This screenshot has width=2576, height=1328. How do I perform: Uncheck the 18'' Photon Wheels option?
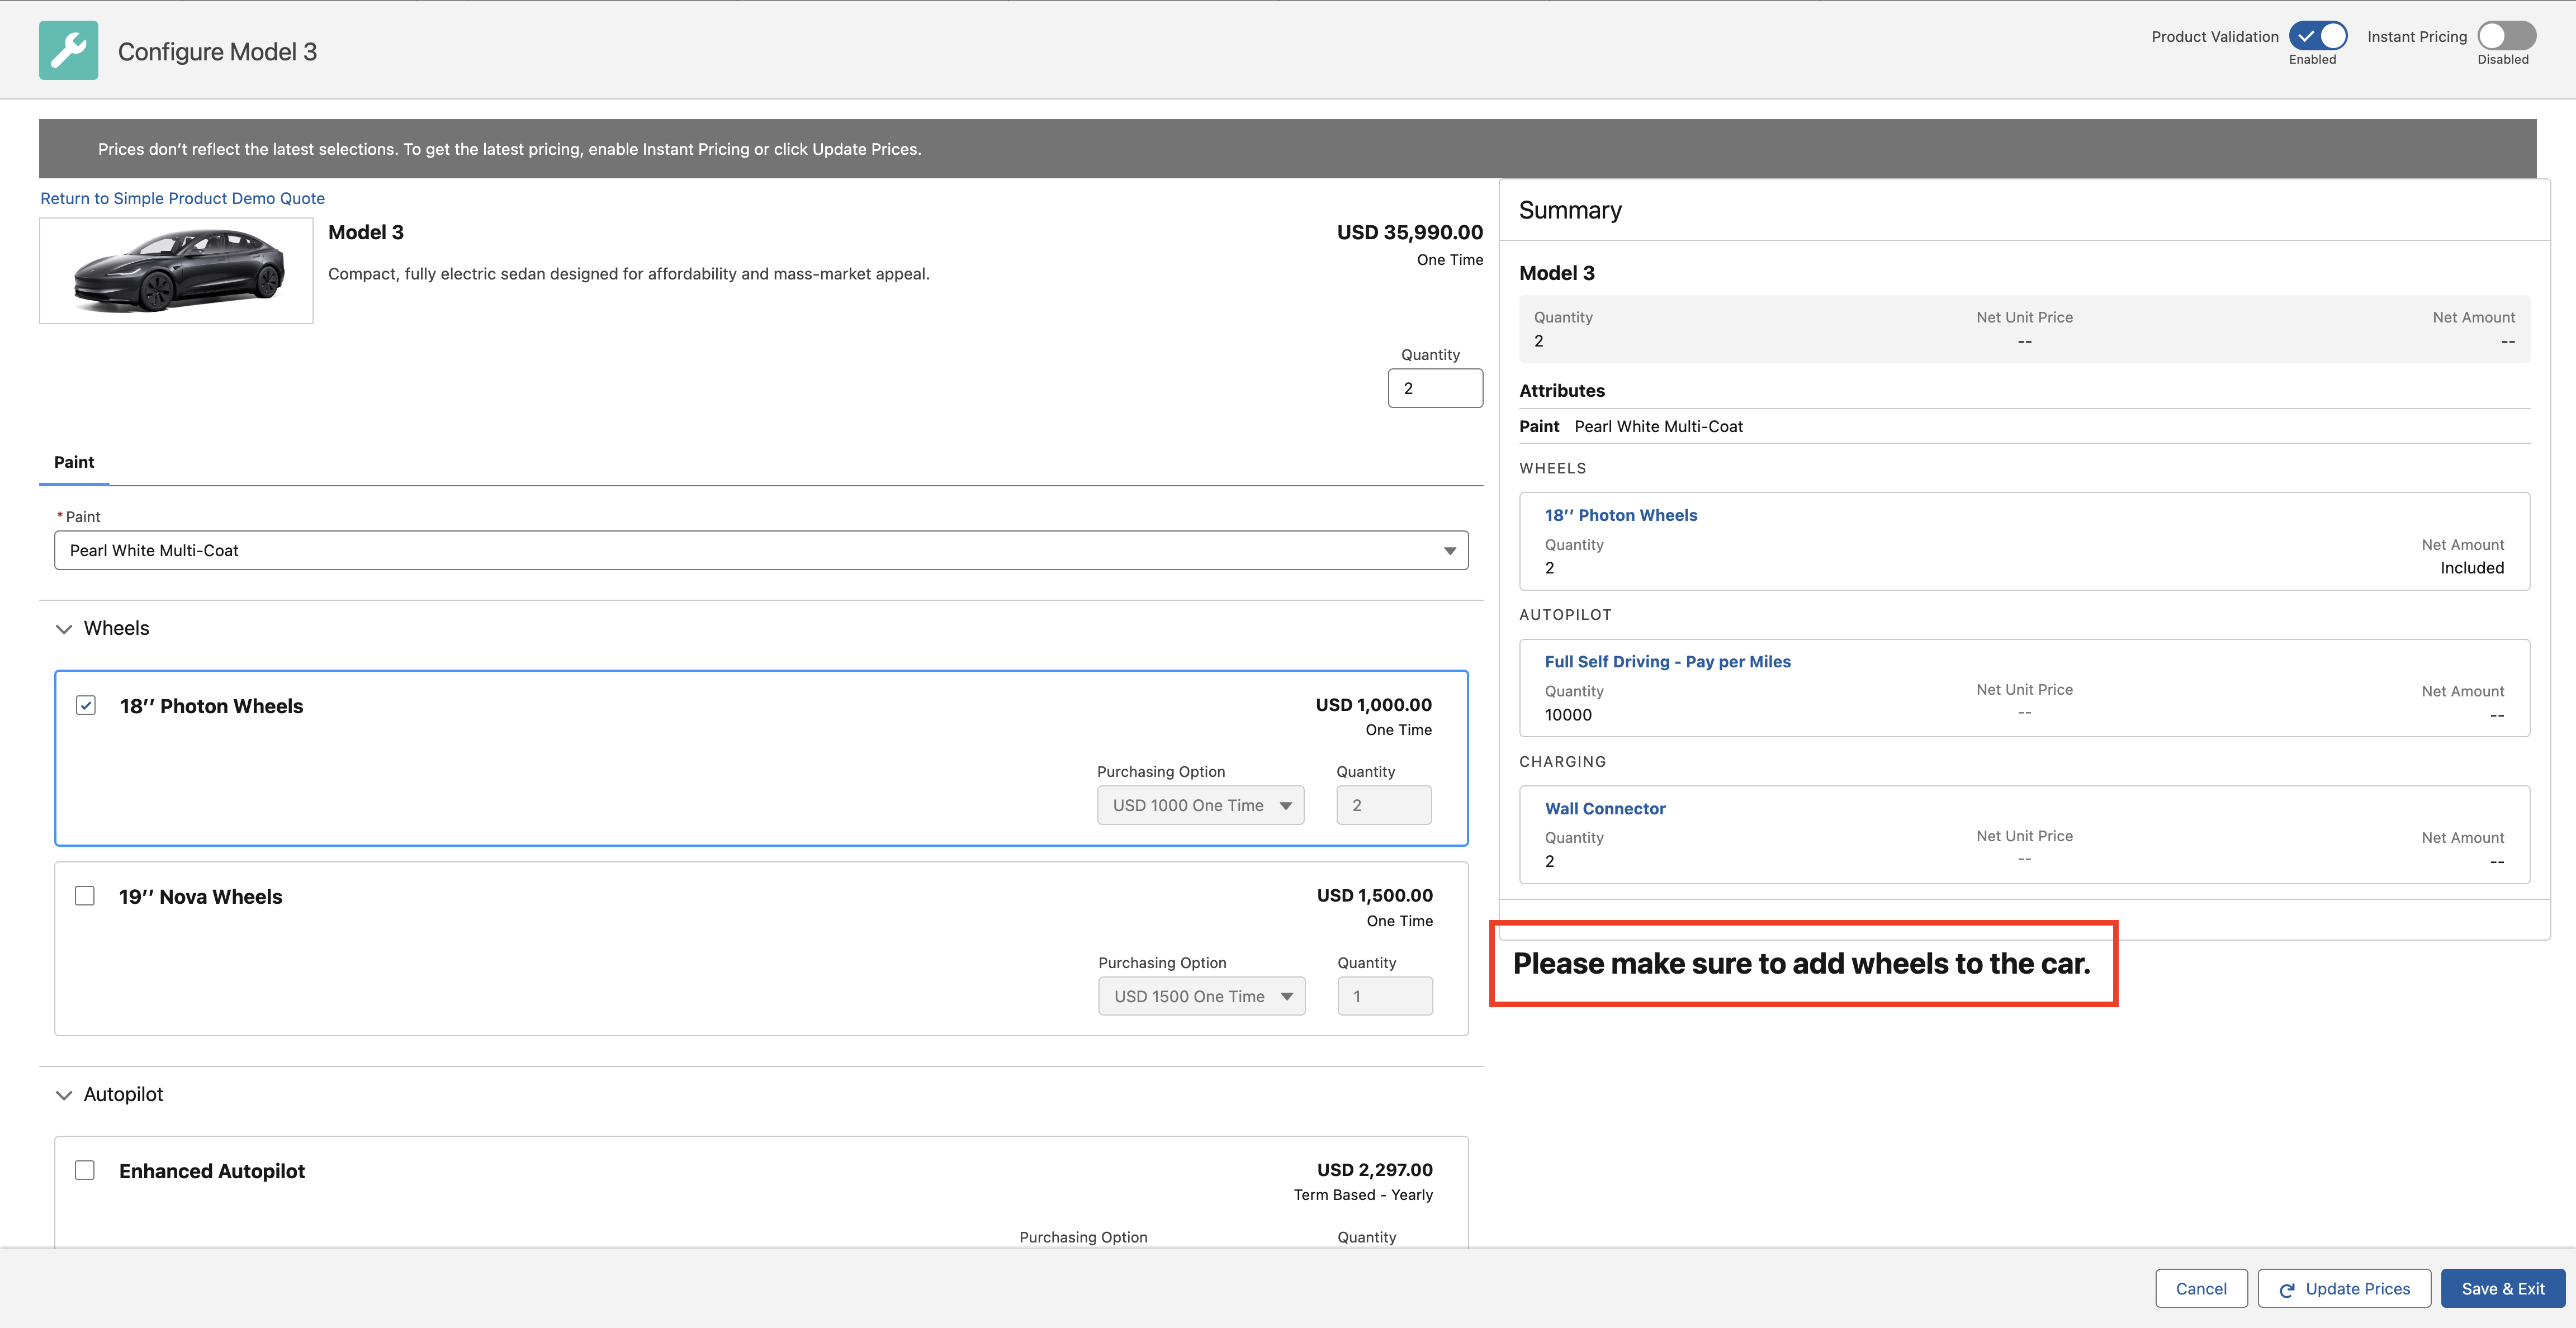[86, 704]
